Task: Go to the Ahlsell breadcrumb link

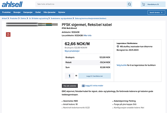Action: pos(4,18)
